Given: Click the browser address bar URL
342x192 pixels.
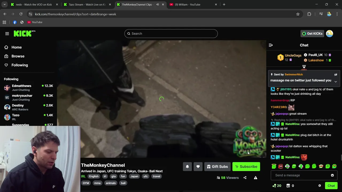Looking at the screenshot, I should [75, 14].
